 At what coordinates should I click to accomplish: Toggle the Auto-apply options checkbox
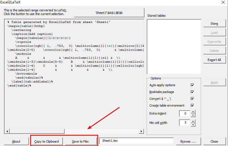coord(192,85)
